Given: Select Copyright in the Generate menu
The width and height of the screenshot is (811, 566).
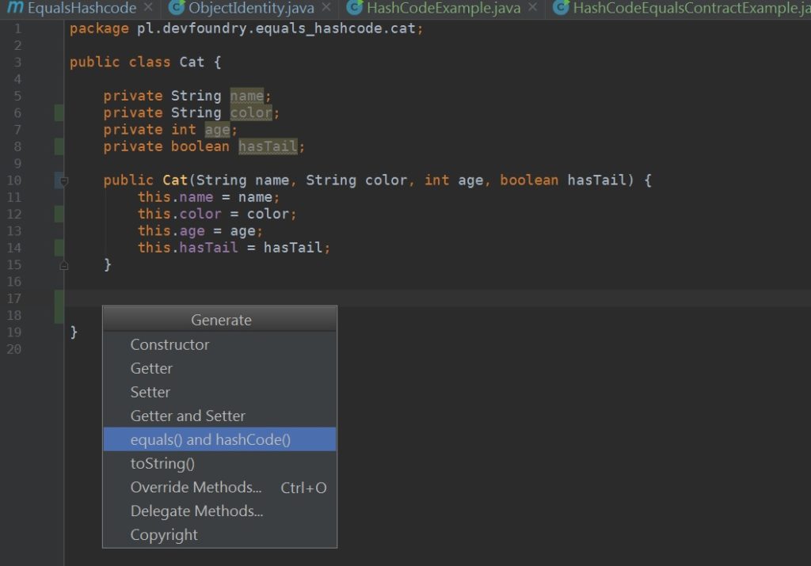Looking at the screenshot, I should [219, 534].
